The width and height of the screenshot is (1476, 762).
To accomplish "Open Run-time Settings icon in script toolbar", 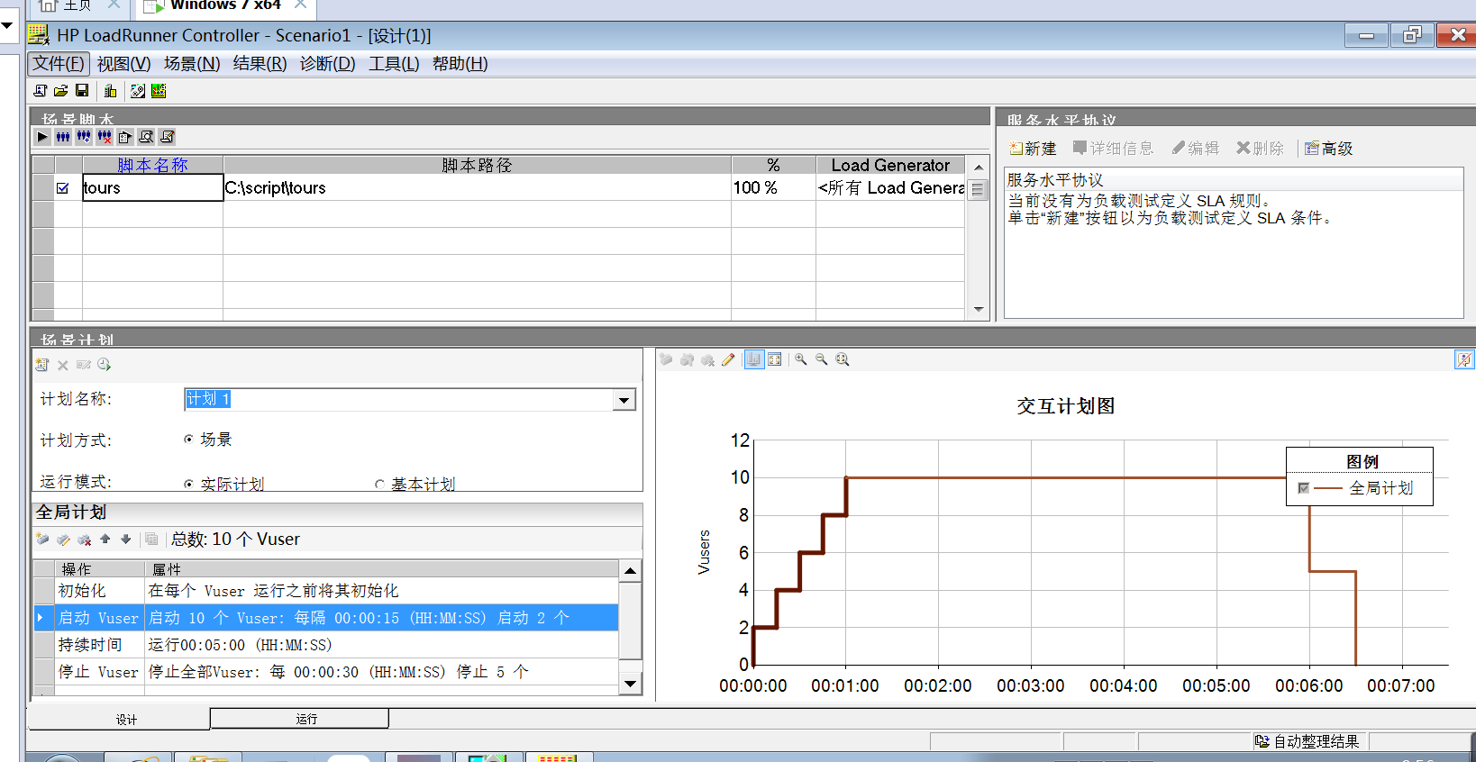I will point(125,137).
